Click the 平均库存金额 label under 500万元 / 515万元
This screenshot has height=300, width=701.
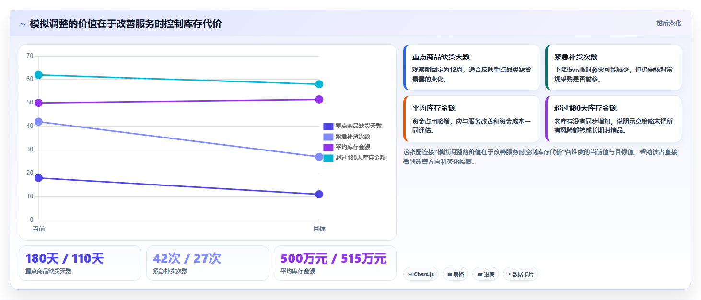click(x=298, y=271)
